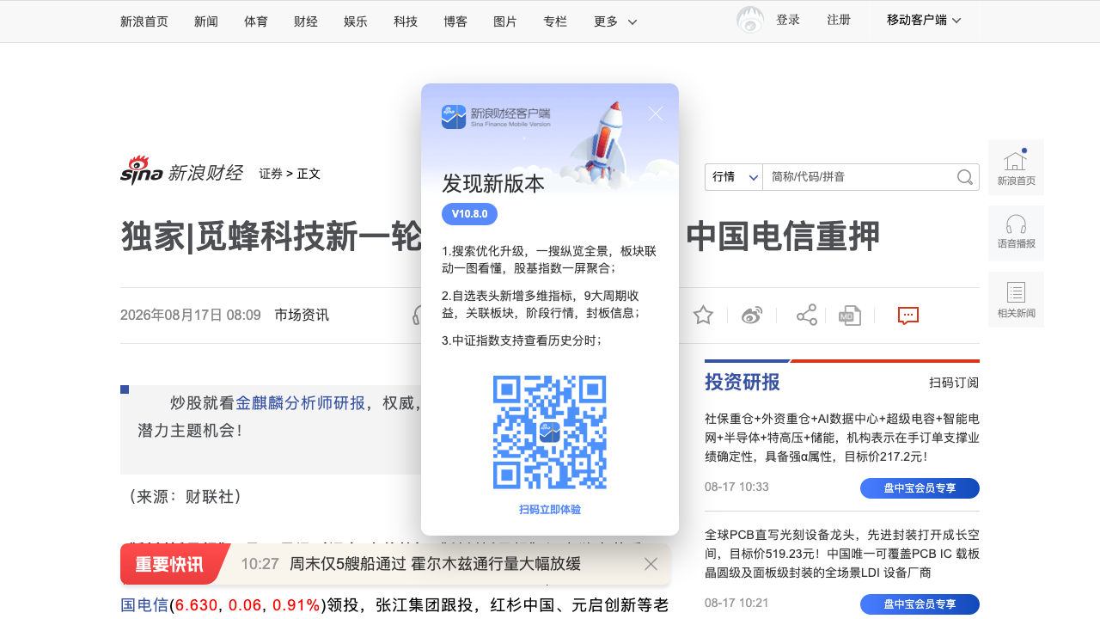The height and width of the screenshot is (619, 1100).
Task: Click the QR code in the popup
Action: (550, 432)
